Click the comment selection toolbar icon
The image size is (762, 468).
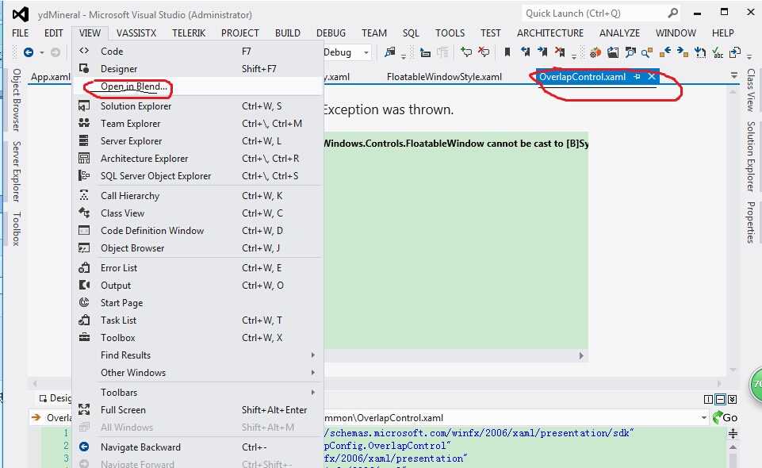click(466, 52)
